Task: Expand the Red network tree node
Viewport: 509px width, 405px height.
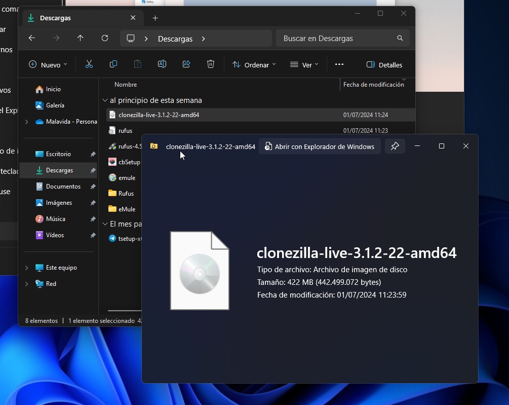Action: (27, 284)
